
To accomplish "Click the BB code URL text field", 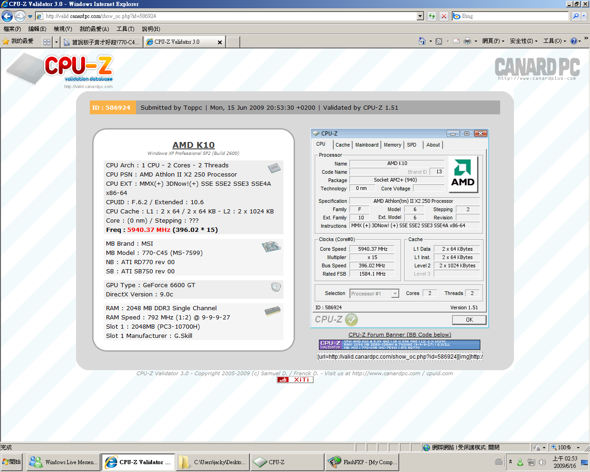I will click(x=400, y=356).
